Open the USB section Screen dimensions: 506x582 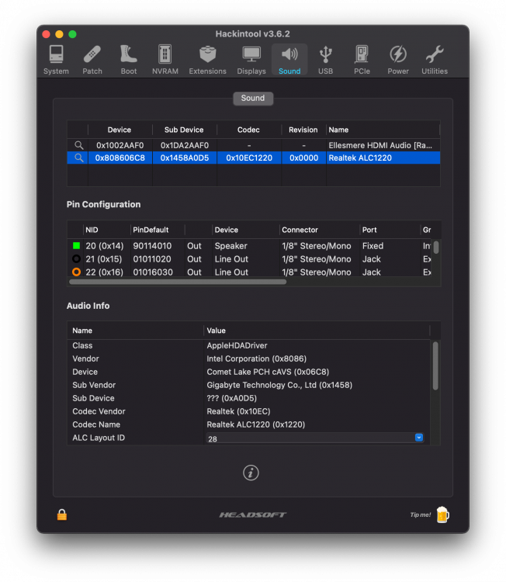point(325,60)
